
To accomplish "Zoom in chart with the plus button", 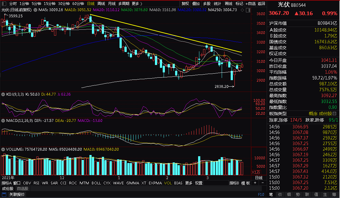I will pos(255,183).
